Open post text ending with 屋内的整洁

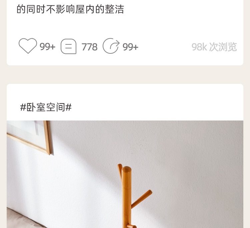[70, 9]
